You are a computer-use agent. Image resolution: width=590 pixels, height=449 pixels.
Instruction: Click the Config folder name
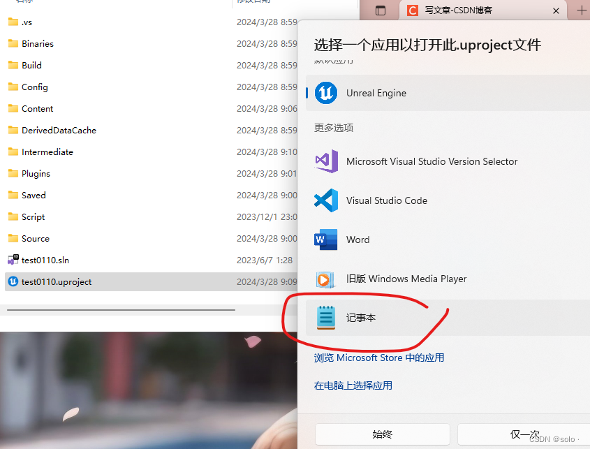click(35, 87)
